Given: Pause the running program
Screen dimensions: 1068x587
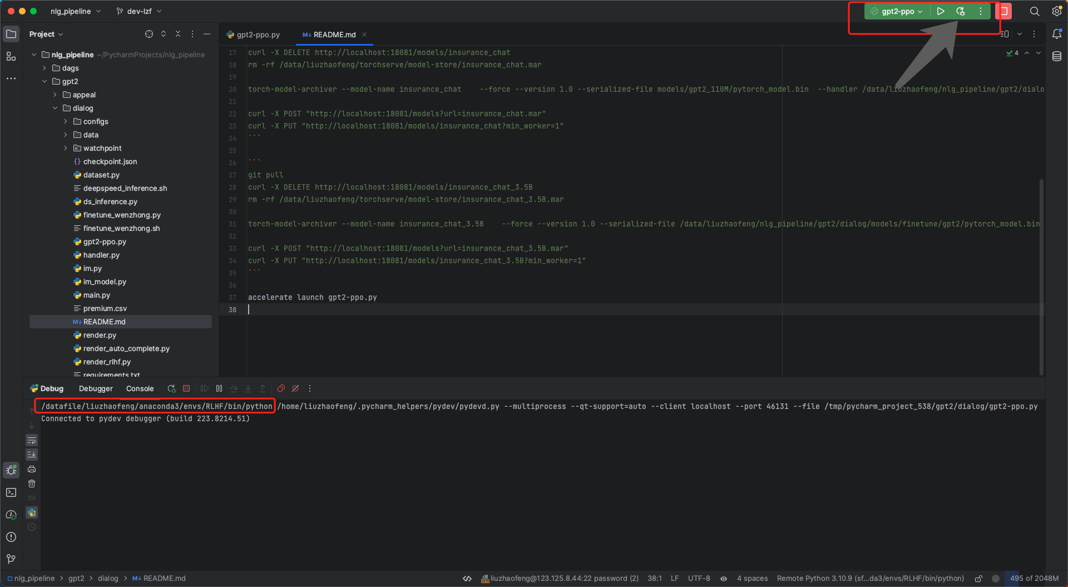Looking at the screenshot, I should (x=219, y=388).
